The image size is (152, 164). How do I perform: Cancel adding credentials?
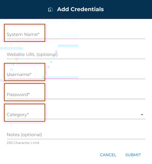click(x=108, y=155)
